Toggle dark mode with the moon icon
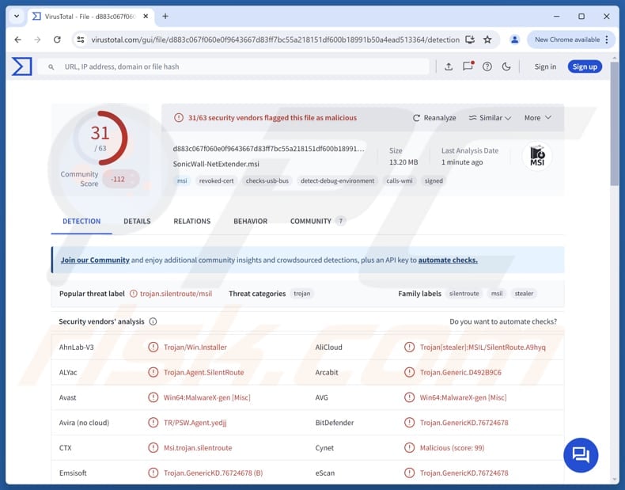This screenshot has width=625, height=490. pos(507,66)
